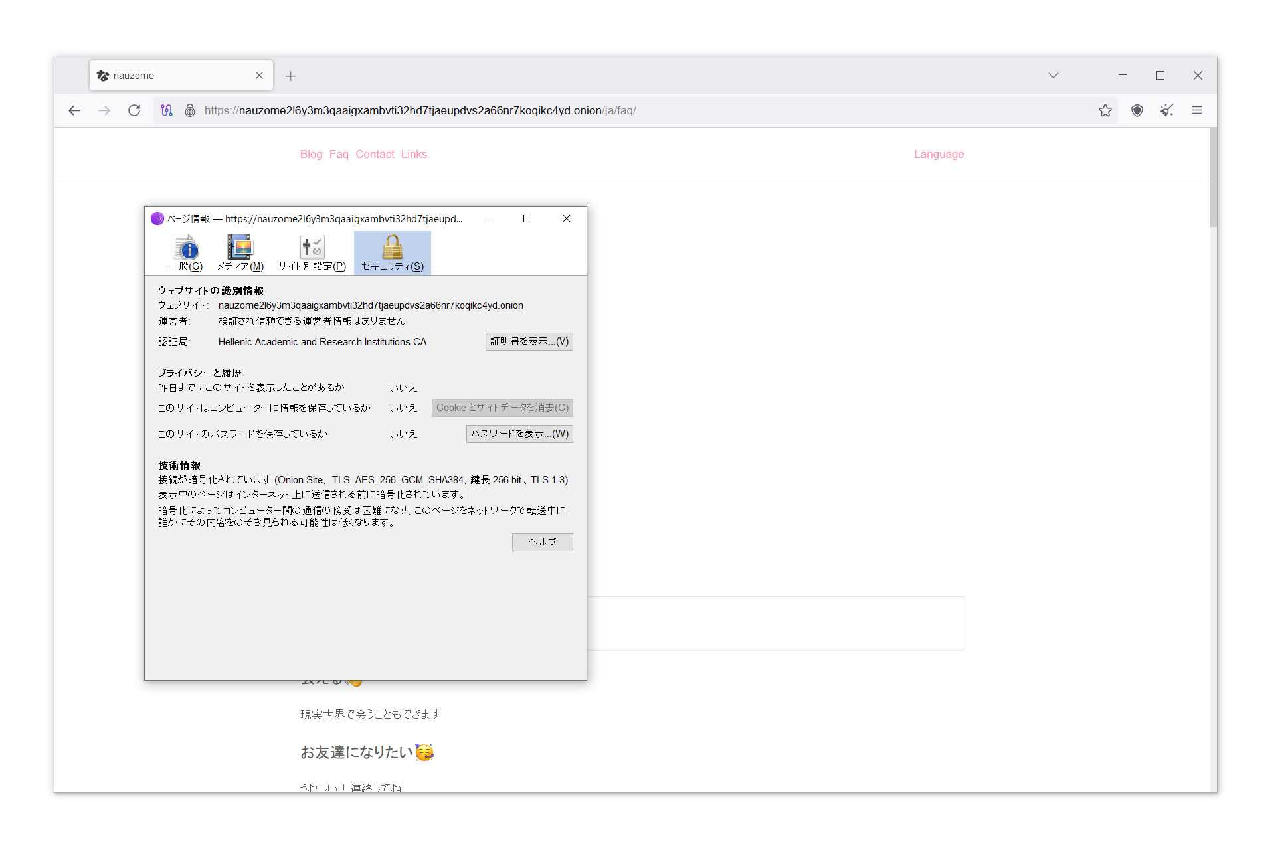1280x862 pixels.
Task: Click 現実世界で会うこともできます text
Action: [371, 714]
